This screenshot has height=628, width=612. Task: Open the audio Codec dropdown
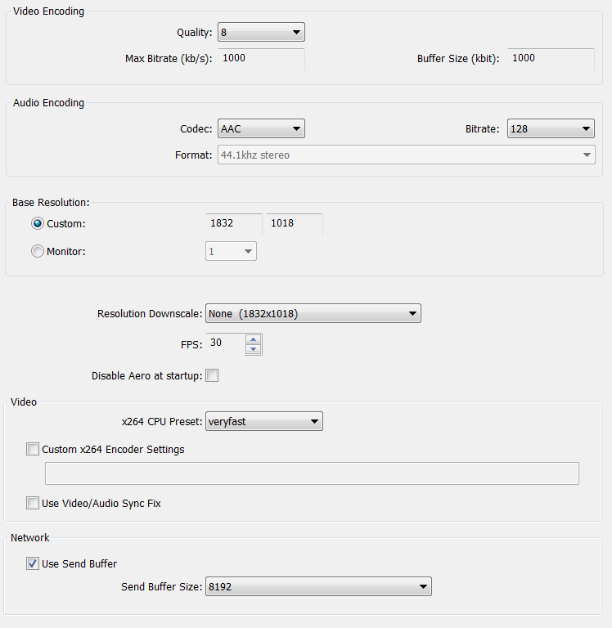(261, 128)
